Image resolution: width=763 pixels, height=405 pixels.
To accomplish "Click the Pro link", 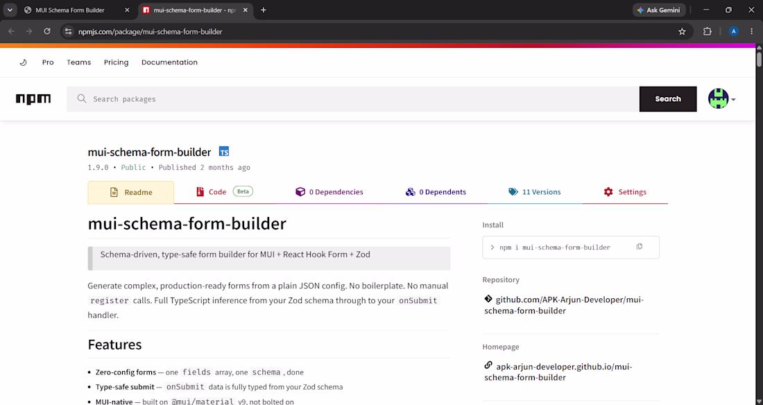I will click(x=48, y=62).
